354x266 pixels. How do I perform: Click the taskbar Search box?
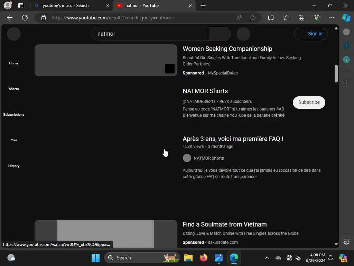[x=142, y=258]
